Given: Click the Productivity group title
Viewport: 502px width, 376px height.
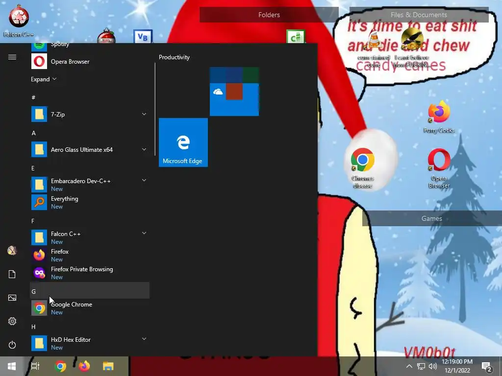Looking at the screenshot, I should (x=174, y=57).
